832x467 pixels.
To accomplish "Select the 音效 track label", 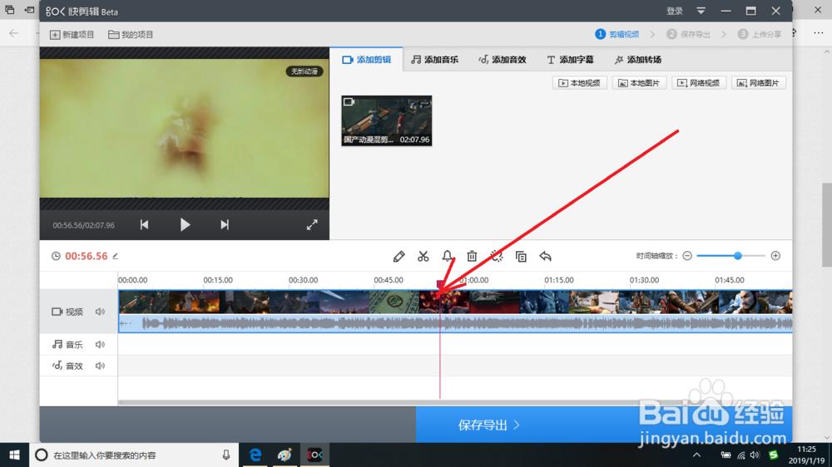I will click(x=67, y=366).
